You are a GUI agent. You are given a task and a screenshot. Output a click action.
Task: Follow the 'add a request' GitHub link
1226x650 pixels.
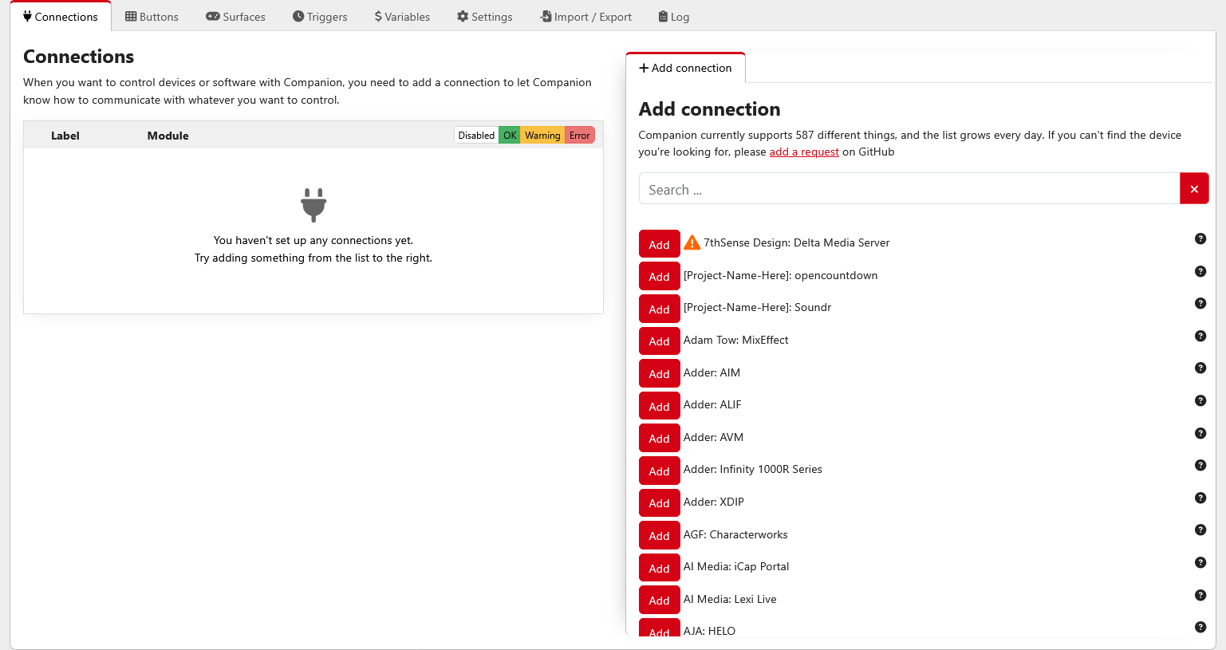pyautogui.click(x=803, y=152)
